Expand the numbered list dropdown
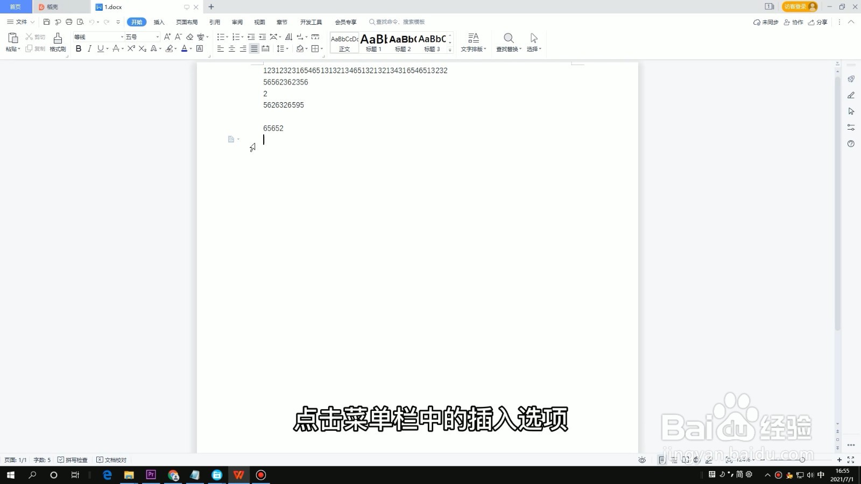This screenshot has width=861, height=484. (x=242, y=37)
